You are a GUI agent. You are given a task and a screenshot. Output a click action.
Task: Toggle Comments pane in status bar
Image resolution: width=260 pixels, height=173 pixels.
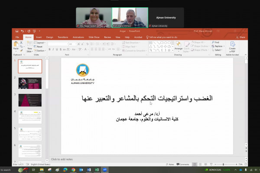[x=184, y=164]
